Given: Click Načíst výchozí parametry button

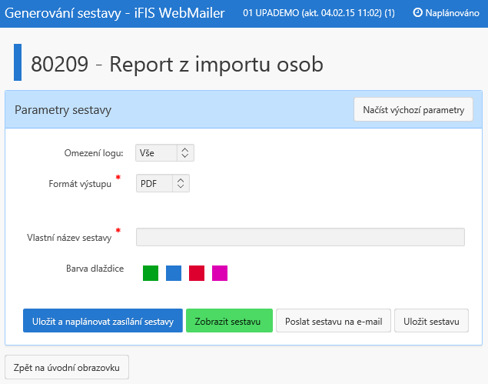Looking at the screenshot, I should coord(413,110).
